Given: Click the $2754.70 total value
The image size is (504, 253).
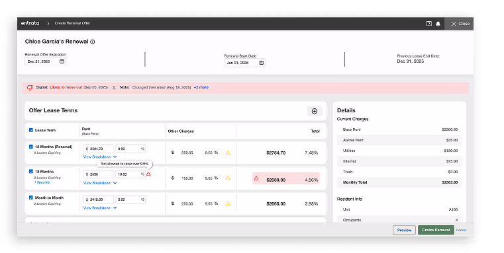Looking at the screenshot, I should point(276,153).
